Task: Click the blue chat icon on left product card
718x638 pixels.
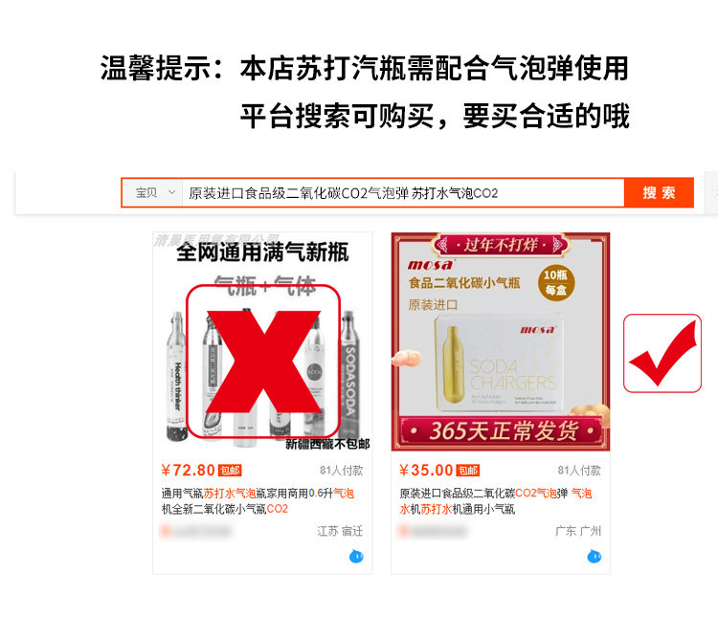Action: click(356, 556)
